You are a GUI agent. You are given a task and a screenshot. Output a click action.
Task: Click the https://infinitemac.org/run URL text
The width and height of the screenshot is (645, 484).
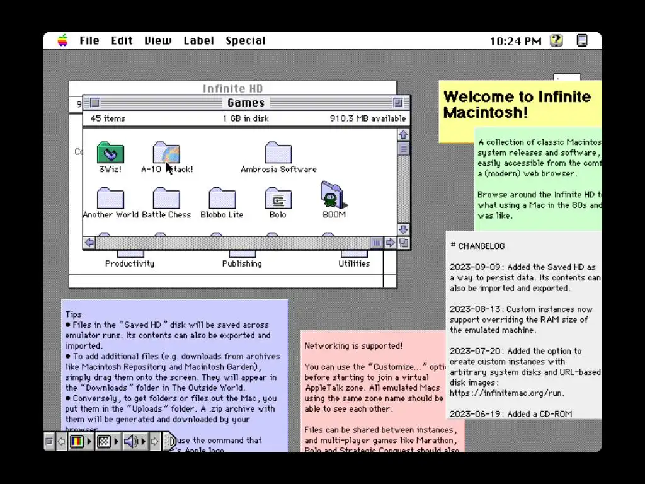(x=506, y=393)
